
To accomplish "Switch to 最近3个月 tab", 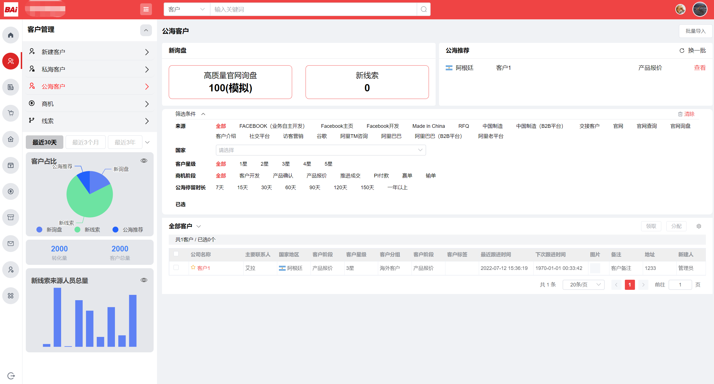I will 86,142.
